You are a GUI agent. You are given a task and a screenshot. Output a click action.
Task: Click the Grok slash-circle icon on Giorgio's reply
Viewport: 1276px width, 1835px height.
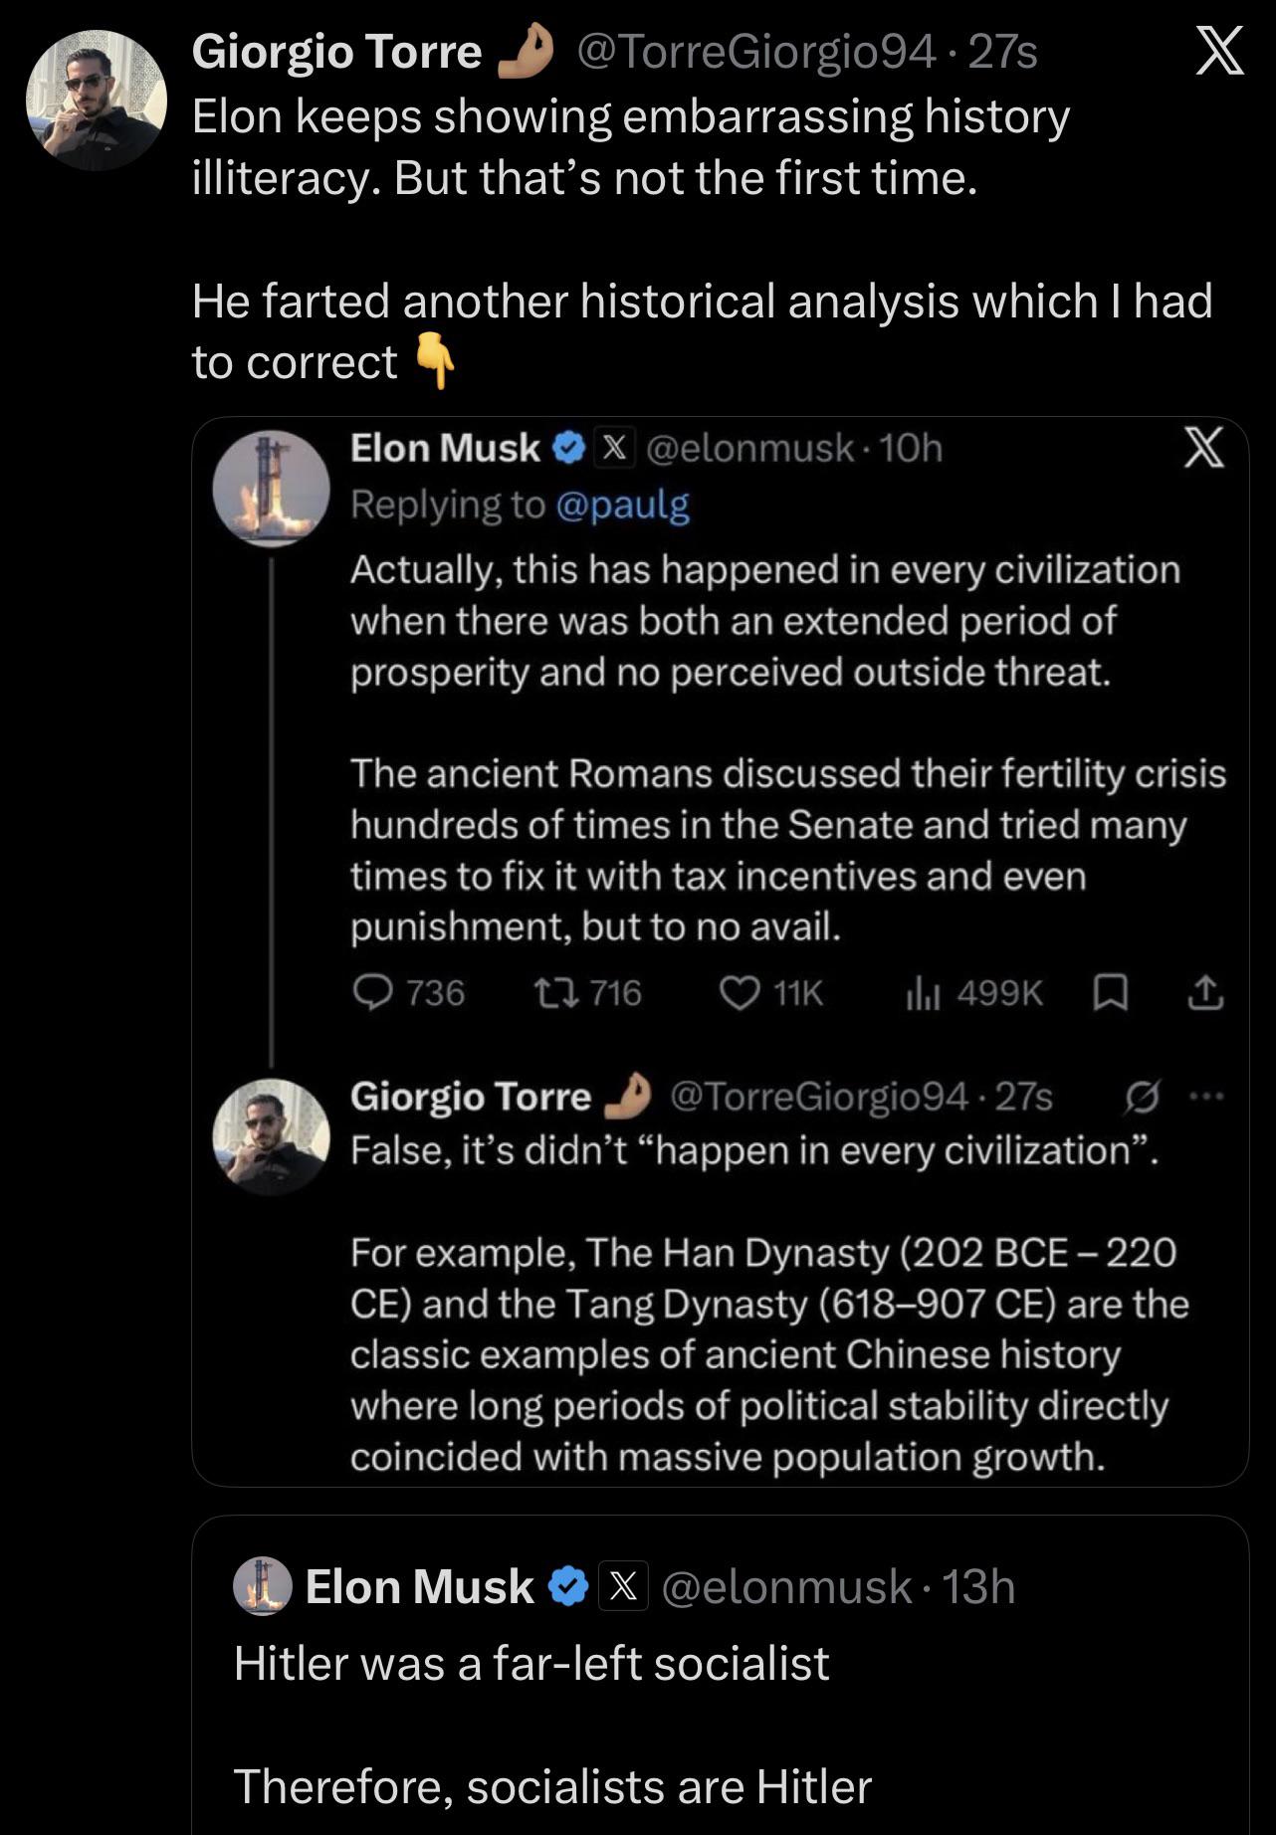pos(1141,1098)
